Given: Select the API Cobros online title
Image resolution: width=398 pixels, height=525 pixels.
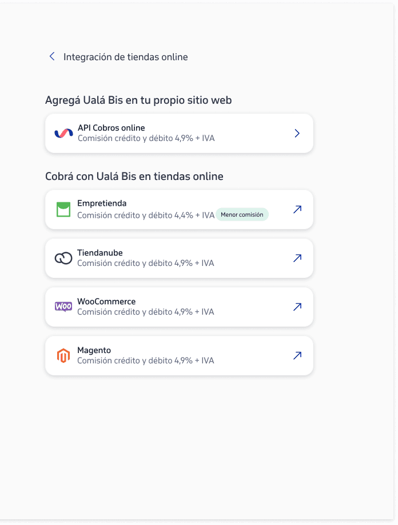Looking at the screenshot, I should pyautogui.click(x=112, y=128).
